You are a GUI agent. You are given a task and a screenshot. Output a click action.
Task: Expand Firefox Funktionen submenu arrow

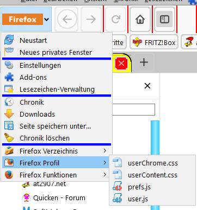coord(104,175)
